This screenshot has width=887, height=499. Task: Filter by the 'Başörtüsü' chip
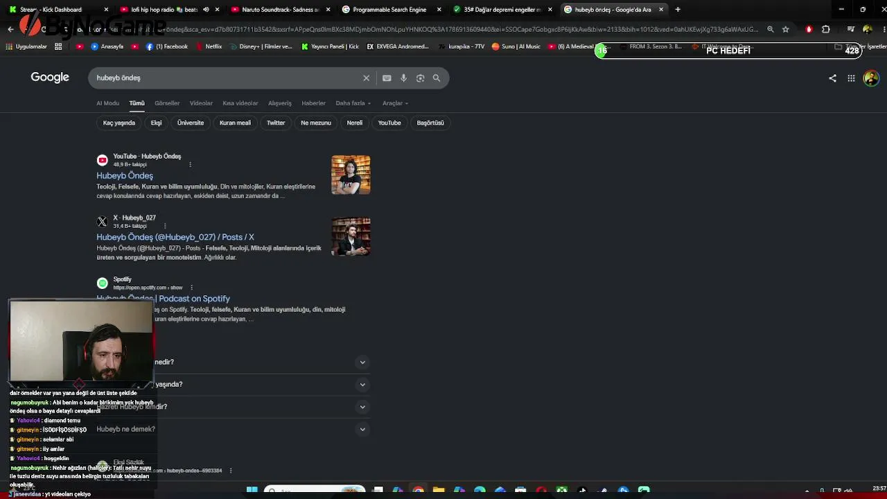tap(430, 123)
